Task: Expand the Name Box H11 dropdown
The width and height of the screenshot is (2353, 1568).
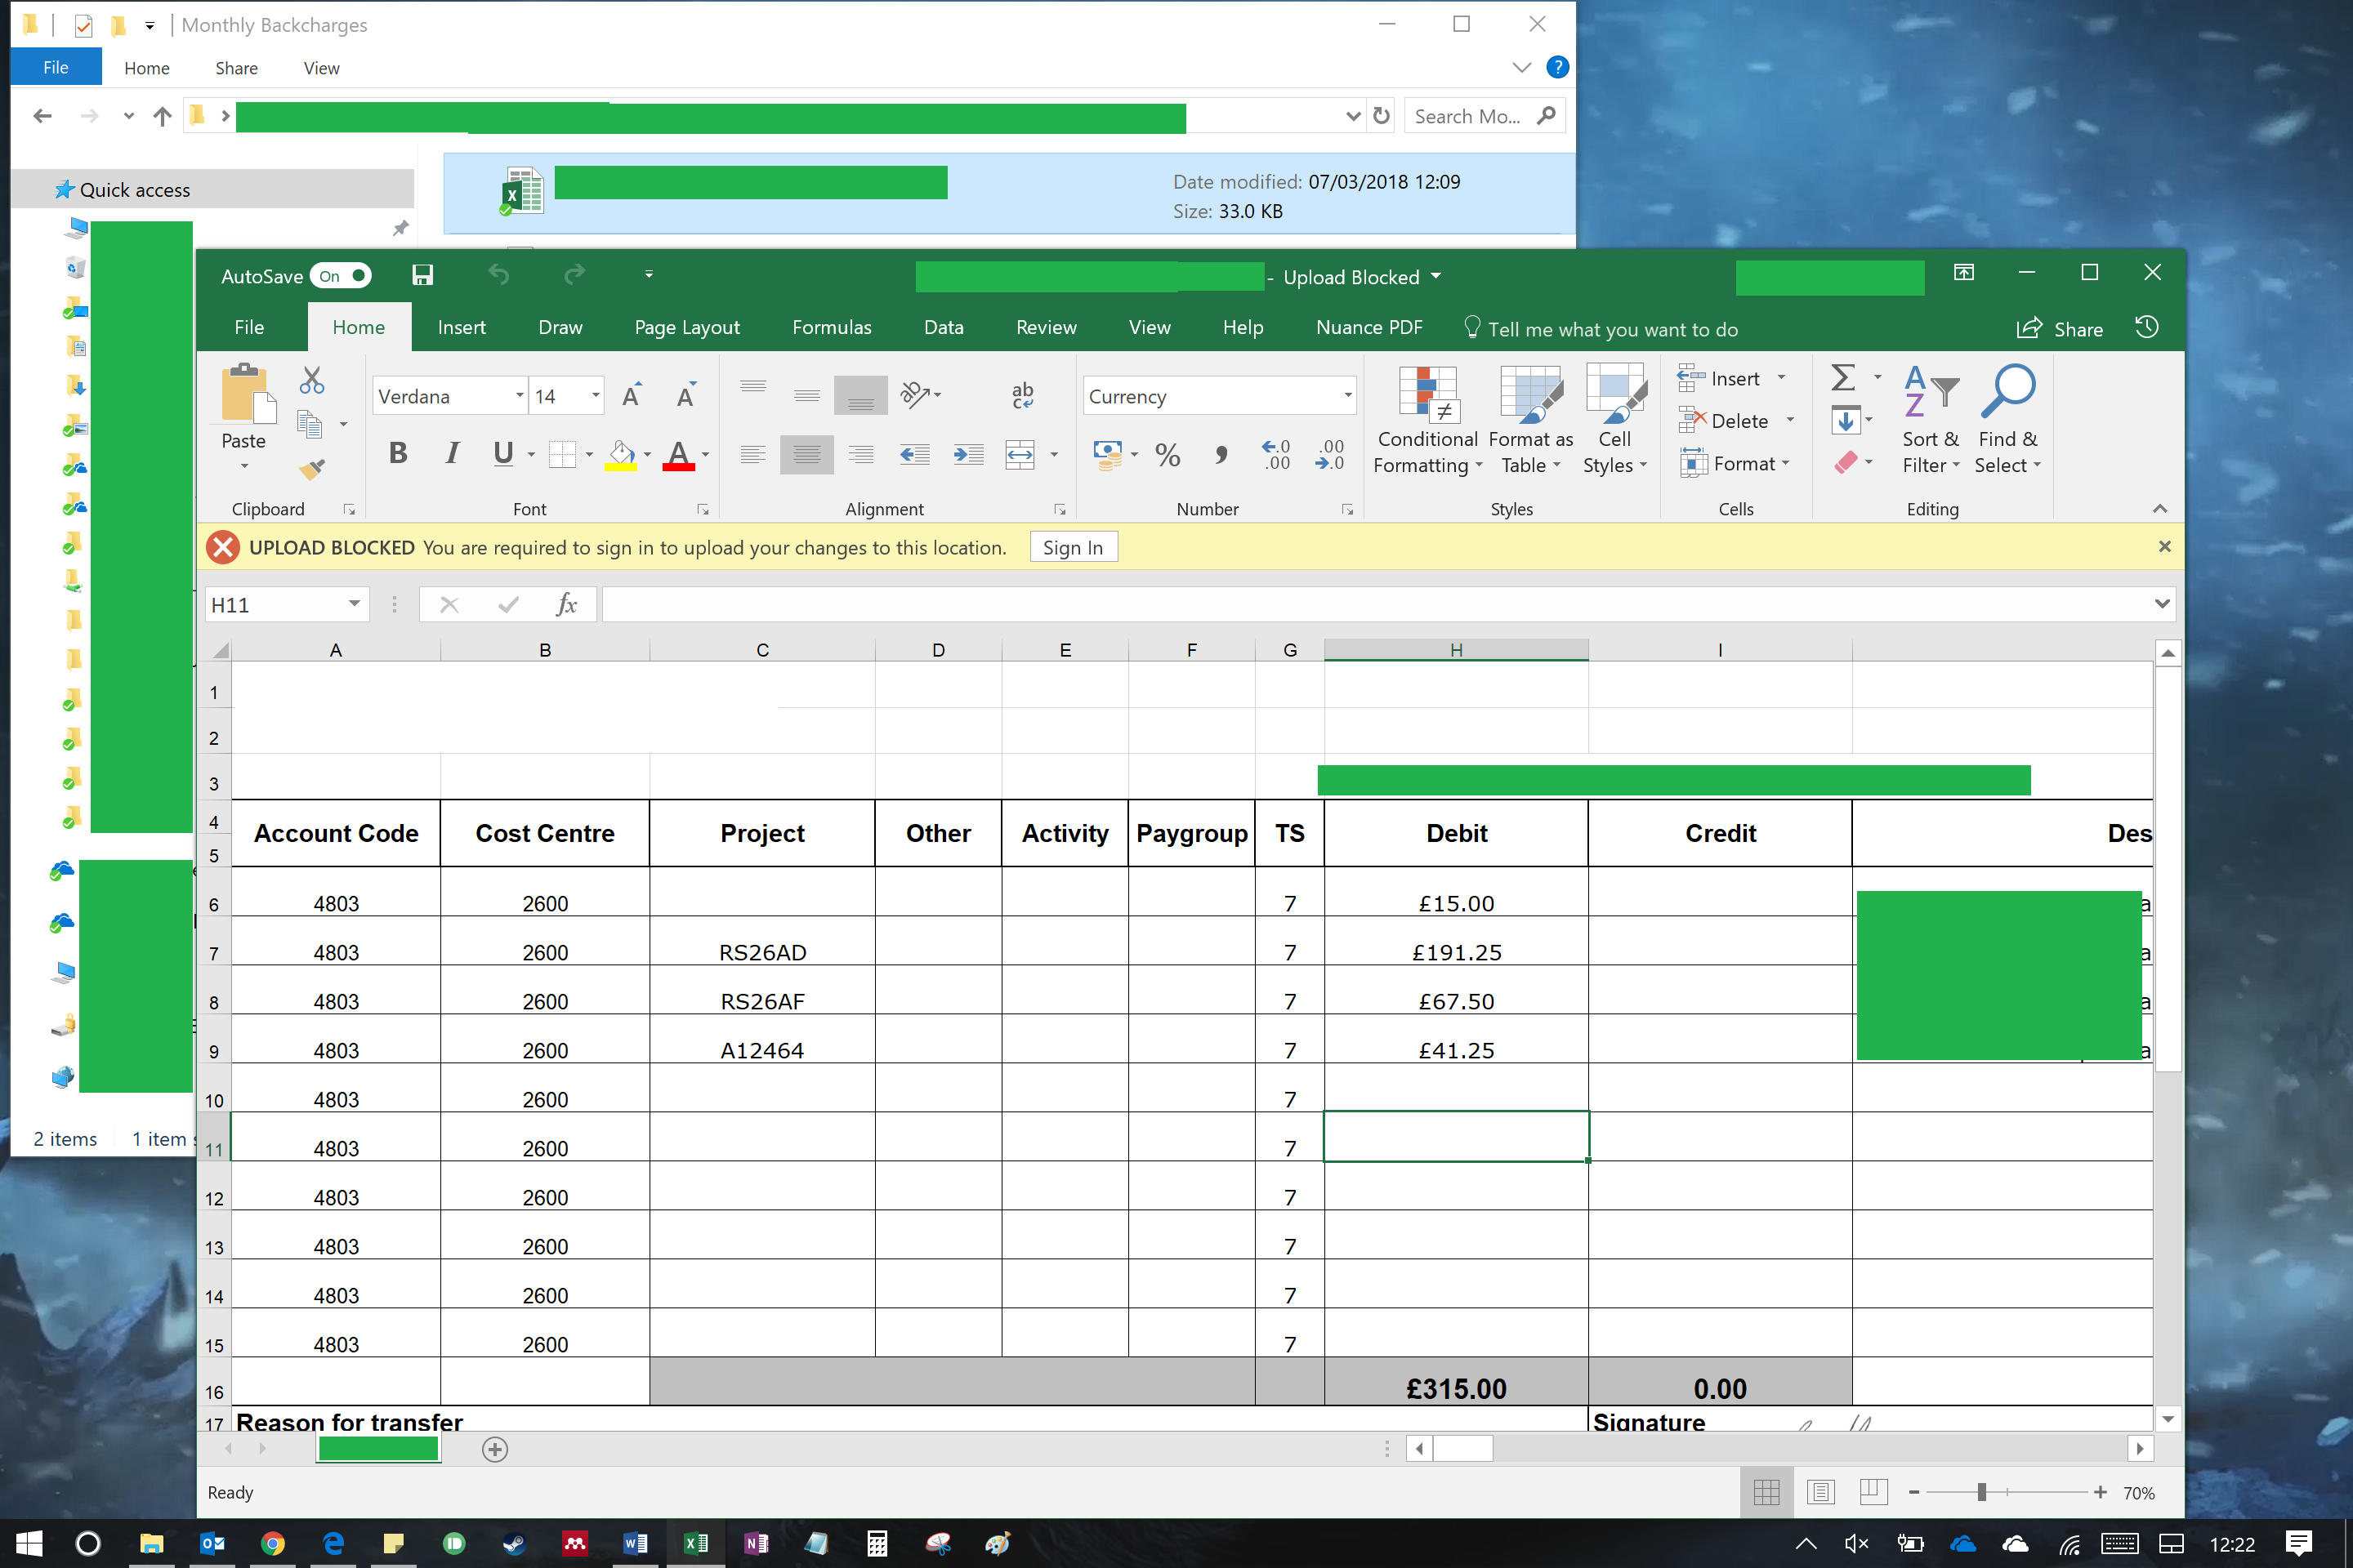Action: point(354,604)
